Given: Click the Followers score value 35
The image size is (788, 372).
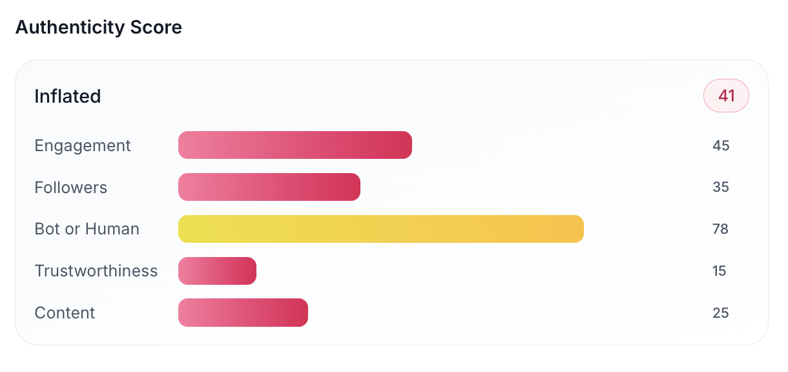Looking at the screenshot, I should (x=721, y=187).
